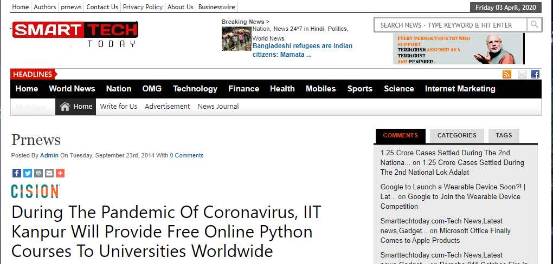Click the Prnews post heading
Viewport: 553px width, 264px height.
tap(36, 140)
